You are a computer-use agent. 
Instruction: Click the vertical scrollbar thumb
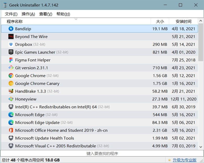coord(201,42)
